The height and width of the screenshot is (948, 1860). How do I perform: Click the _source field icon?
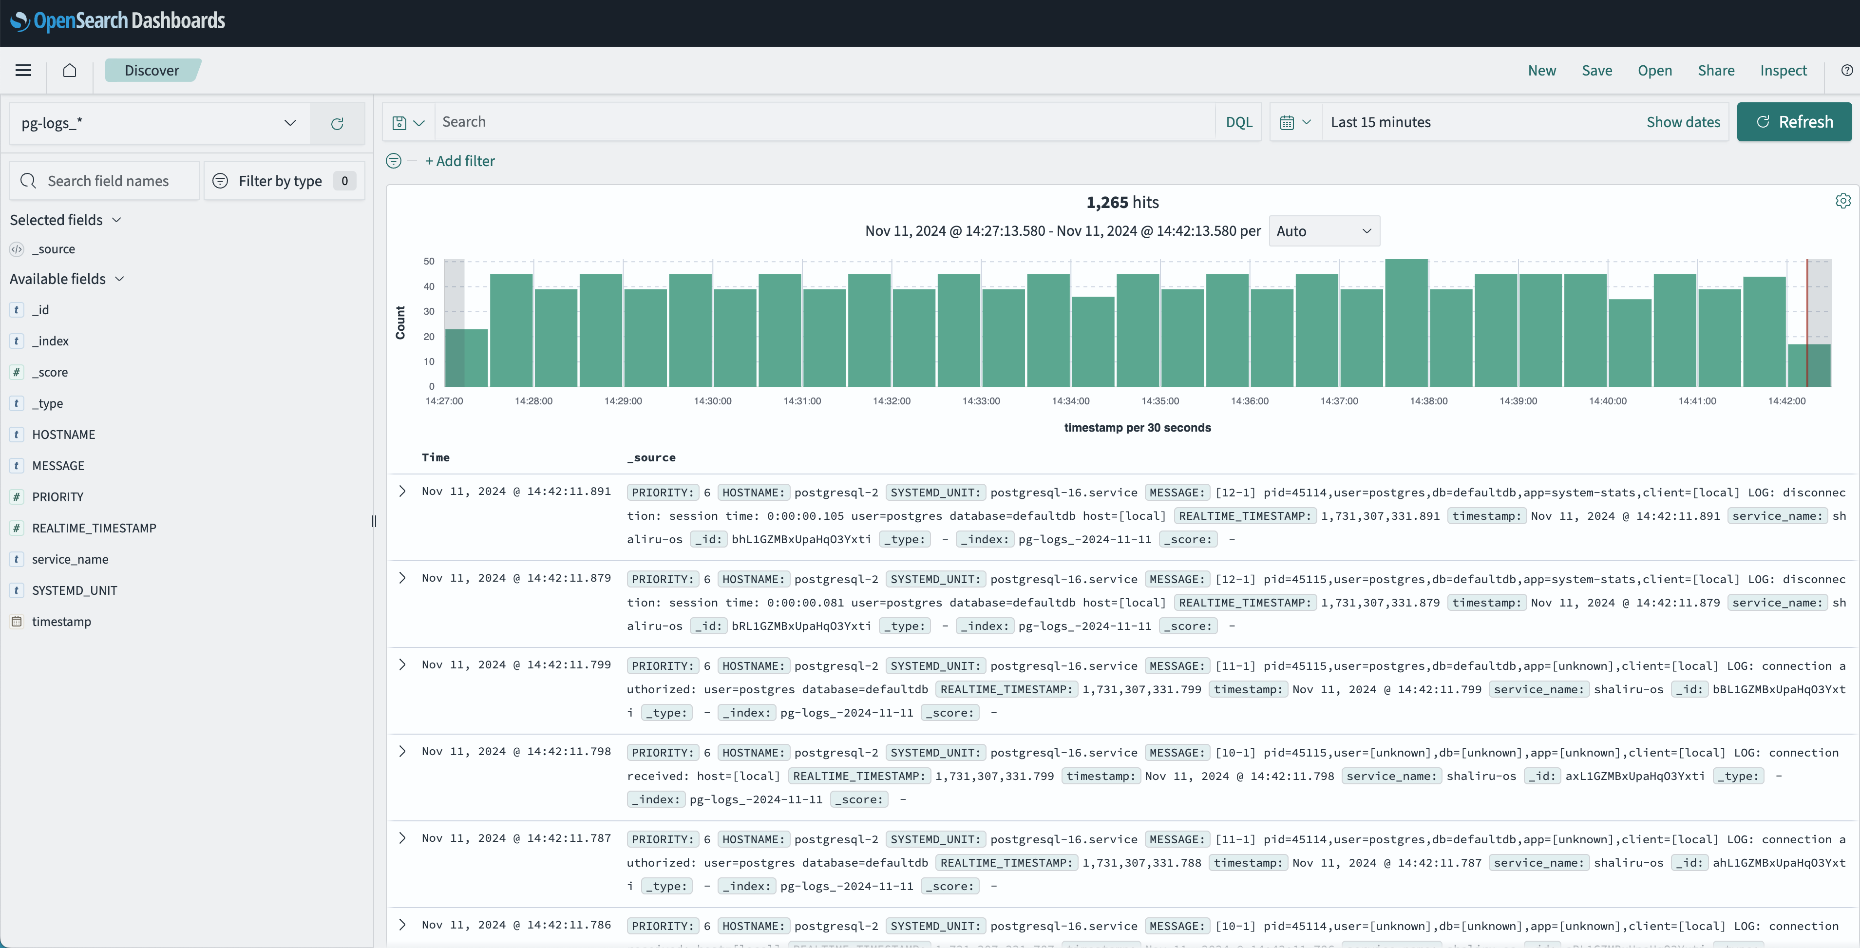tap(17, 249)
